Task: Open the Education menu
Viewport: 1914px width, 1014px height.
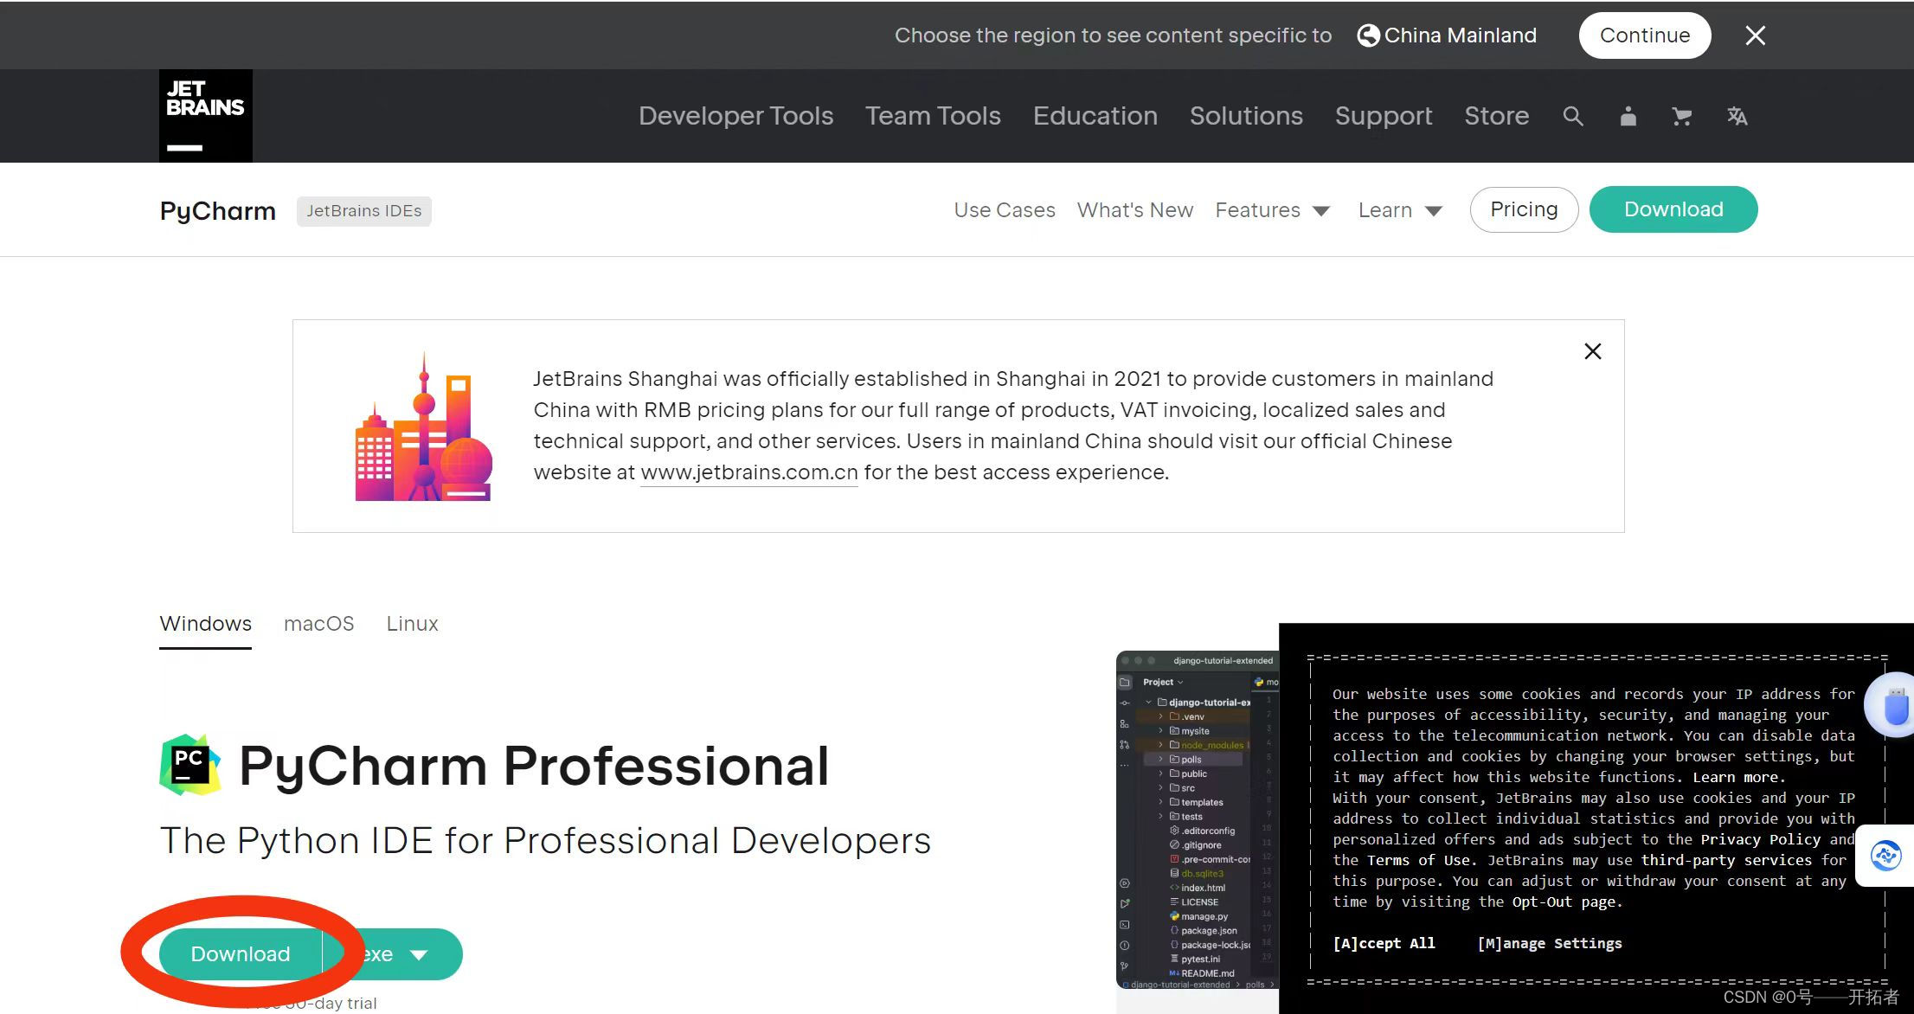Action: tap(1095, 115)
